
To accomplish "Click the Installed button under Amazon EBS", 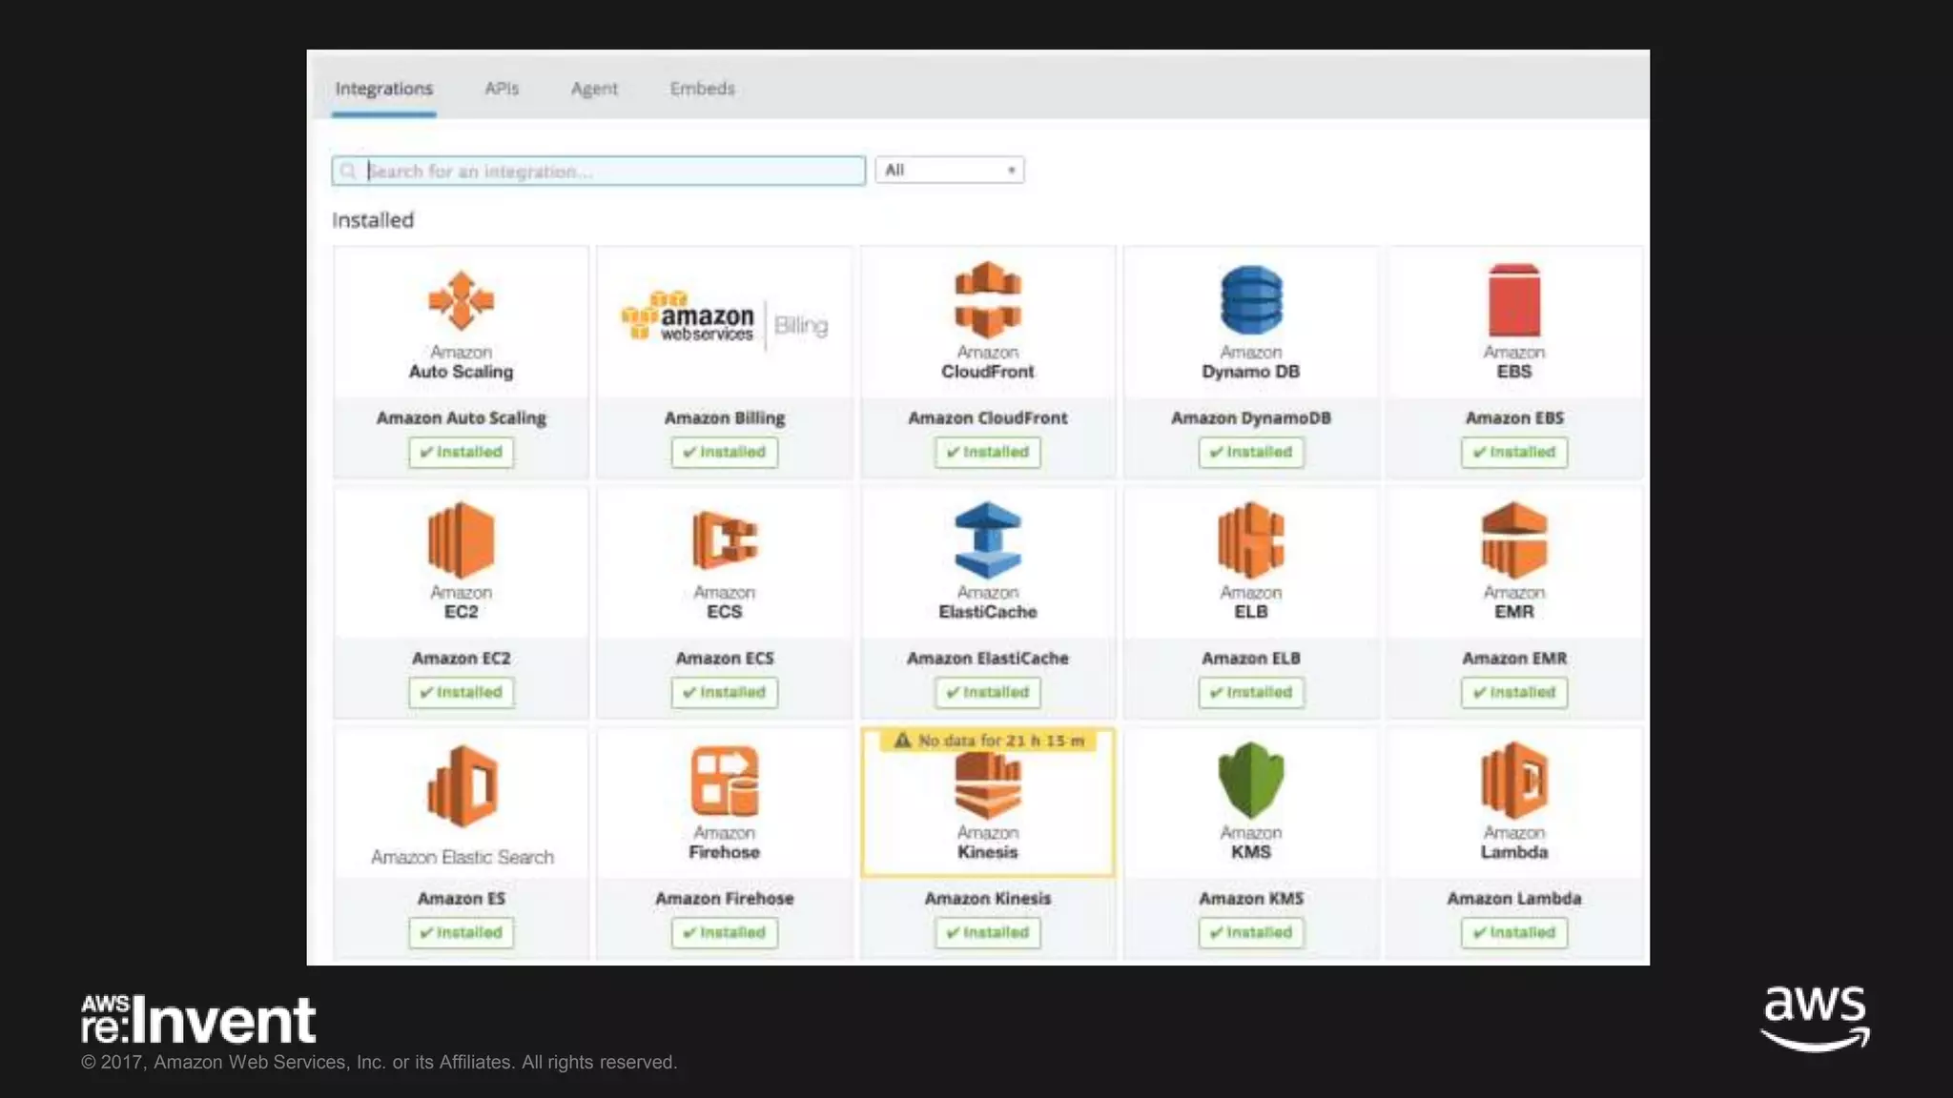I will pyautogui.click(x=1514, y=452).
